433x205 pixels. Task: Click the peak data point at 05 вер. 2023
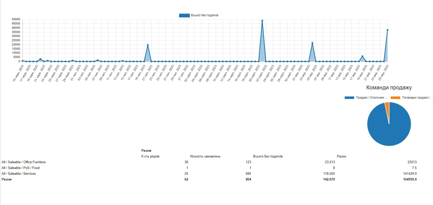[x=312, y=43]
